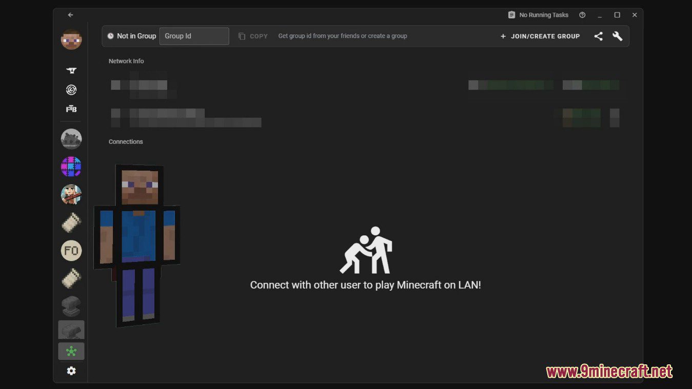Open the FTB modpacks icon
The height and width of the screenshot is (389, 692).
click(x=71, y=109)
